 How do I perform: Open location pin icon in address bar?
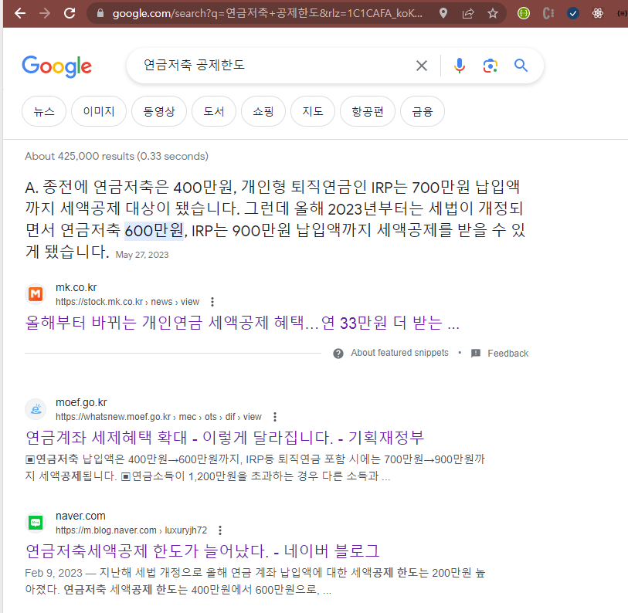(x=443, y=13)
